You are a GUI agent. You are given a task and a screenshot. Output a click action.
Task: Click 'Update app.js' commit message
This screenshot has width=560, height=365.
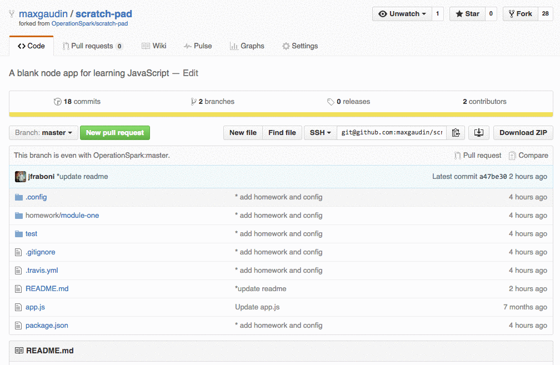coord(257,307)
